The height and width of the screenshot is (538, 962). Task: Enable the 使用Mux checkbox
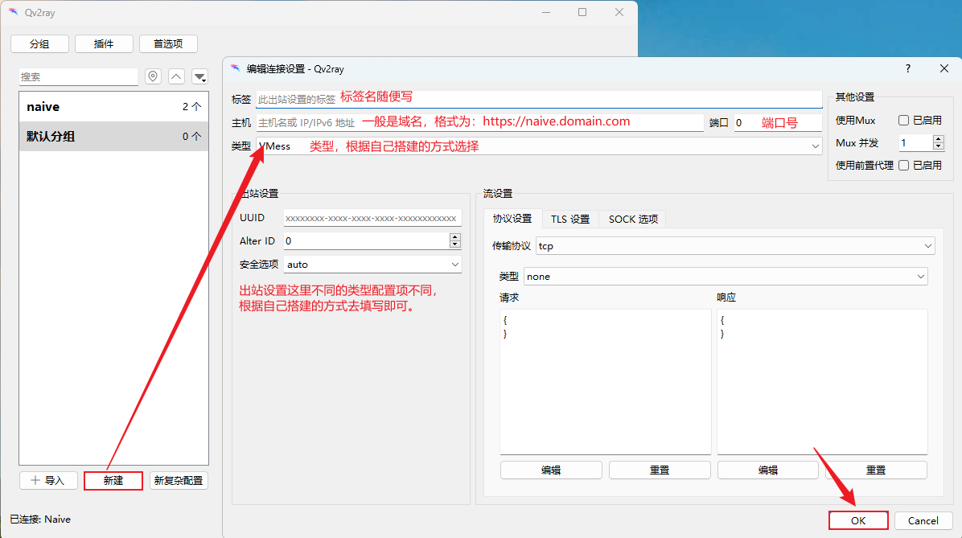904,121
